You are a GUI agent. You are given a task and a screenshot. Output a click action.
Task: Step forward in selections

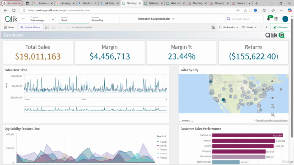[x=61, y=27]
